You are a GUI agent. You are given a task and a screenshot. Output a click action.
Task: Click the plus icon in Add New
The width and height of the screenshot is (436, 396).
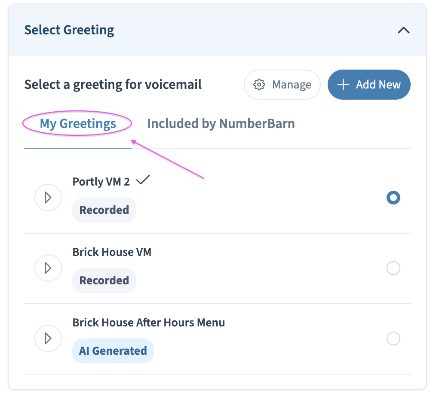pyautogui.click(x=343, y=85)
